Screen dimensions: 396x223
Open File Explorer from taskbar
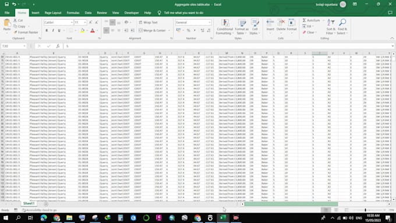69,218
